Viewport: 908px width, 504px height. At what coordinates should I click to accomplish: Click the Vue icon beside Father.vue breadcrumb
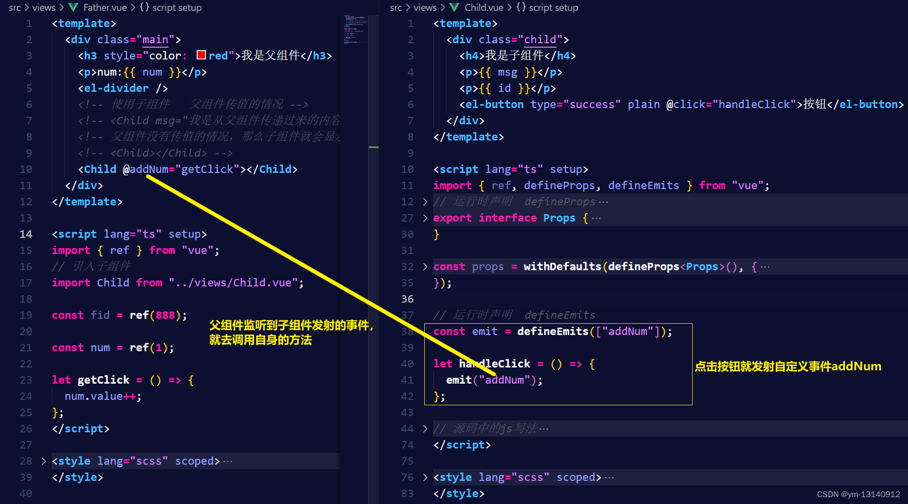coord(73,7)
